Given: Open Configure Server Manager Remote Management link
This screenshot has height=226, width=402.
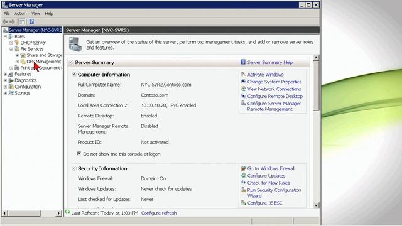Looking at the screenshot, I should pyautogui.click(x=274, y=106).
